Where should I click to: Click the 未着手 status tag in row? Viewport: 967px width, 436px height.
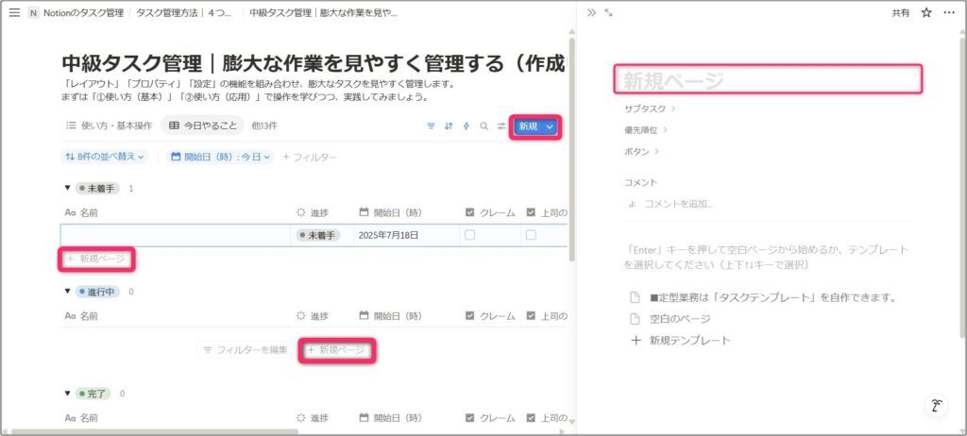[x=317, y=235]
